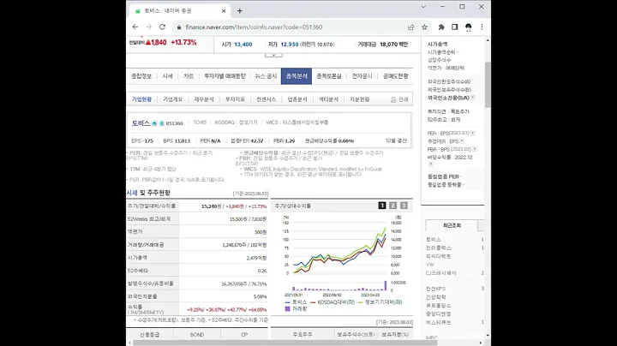Screen dimensions: 617x346
Task: Click the BOND column header
Action: 197,335
